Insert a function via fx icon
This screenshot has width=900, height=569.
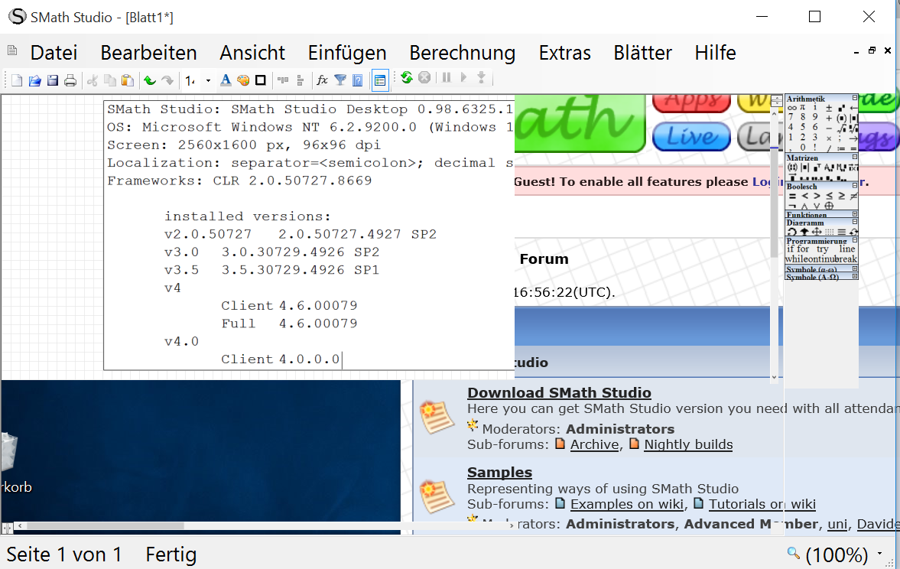pos(322,80)
